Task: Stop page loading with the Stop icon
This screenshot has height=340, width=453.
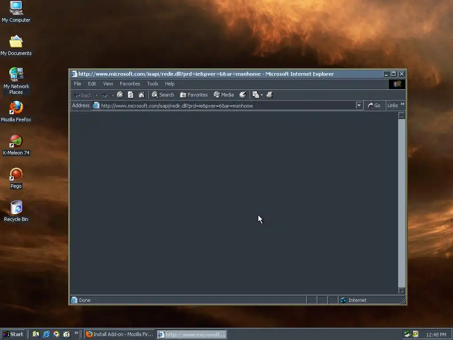Action: pos(120,95)
